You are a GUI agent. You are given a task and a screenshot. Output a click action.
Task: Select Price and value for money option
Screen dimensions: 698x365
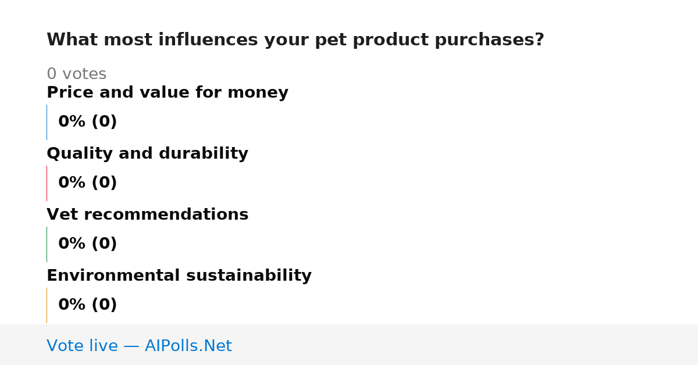[x=168, y=93]
